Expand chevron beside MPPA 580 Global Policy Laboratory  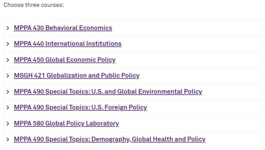(x=8, y=124)
